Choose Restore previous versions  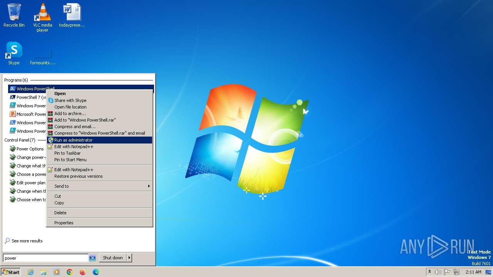tap(99, 176)
